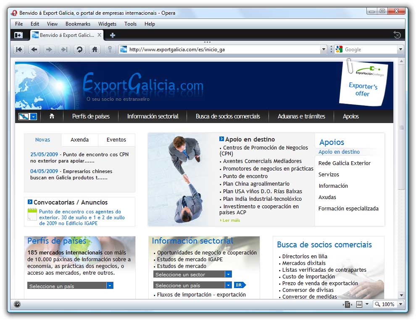416x320 pixels.
Task: Open the Bookmarks menu
Action: pos(78,24)
